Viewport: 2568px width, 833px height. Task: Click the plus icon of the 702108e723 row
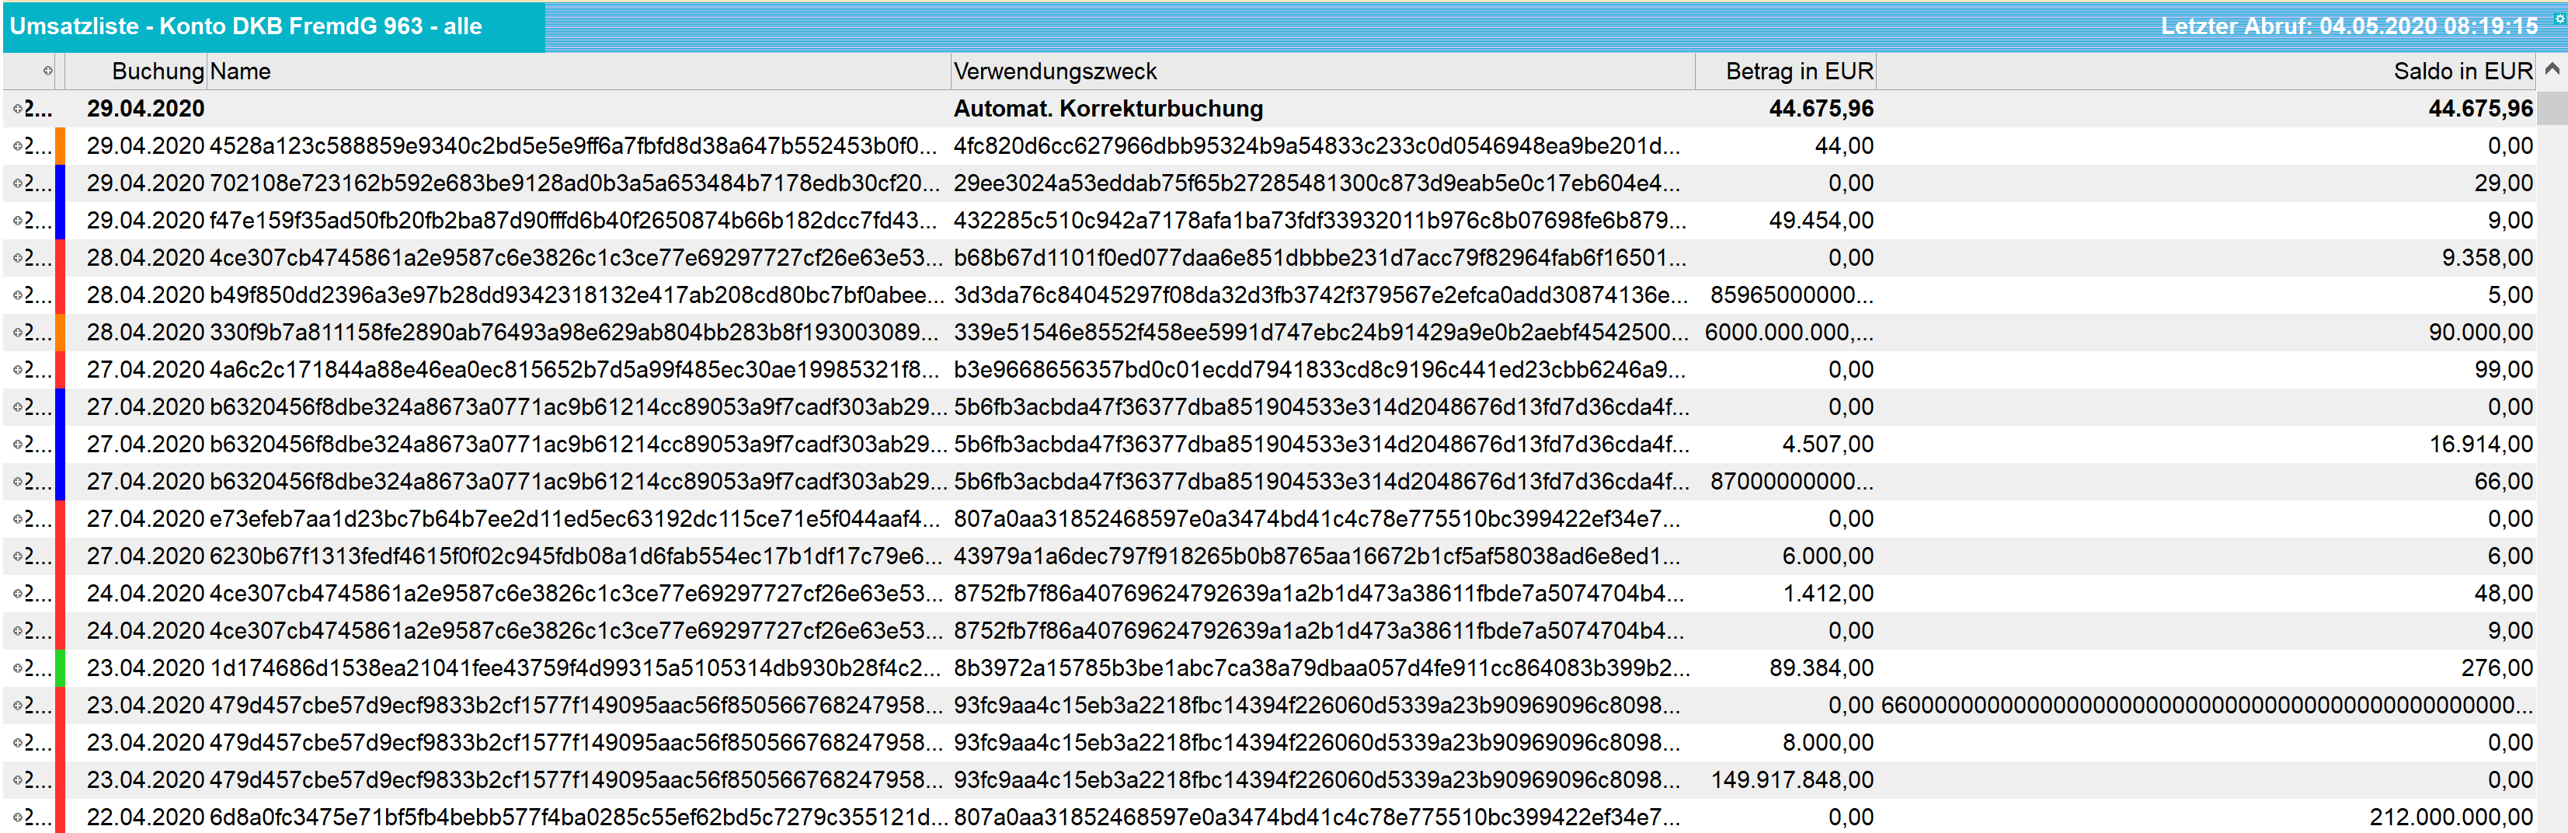[x=17, y=183]
